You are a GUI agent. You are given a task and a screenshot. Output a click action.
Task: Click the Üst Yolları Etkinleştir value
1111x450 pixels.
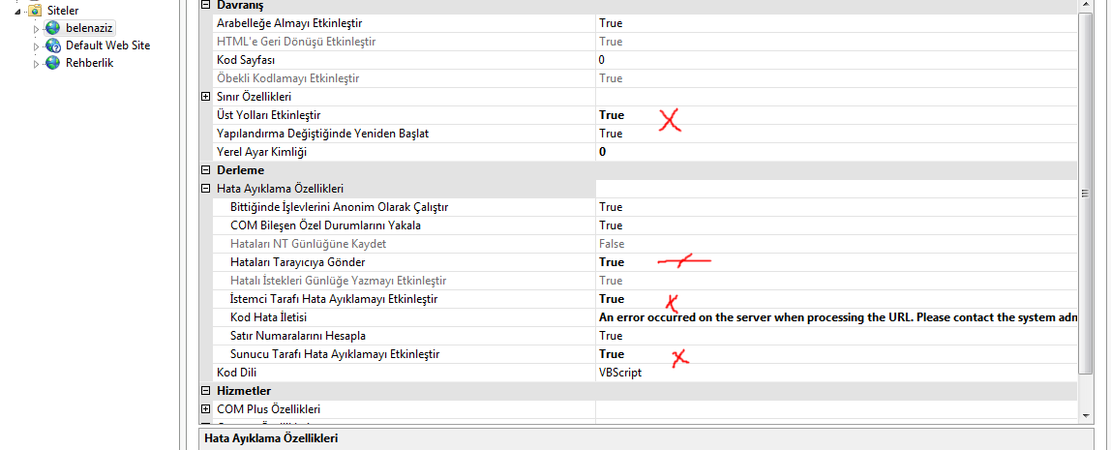pyautogui.click(x=612, y=115)
